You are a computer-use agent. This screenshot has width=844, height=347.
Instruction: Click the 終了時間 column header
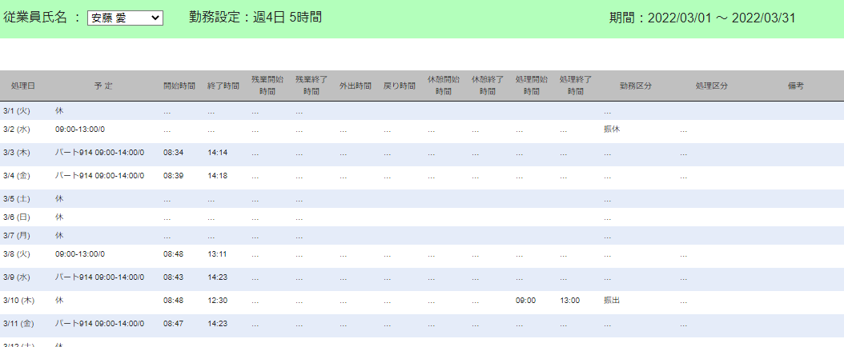point(223,86)
